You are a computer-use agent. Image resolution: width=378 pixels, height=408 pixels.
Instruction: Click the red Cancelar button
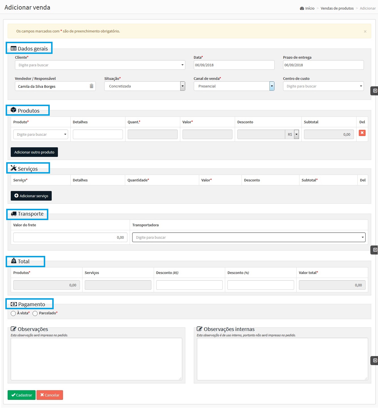(50, 395)
